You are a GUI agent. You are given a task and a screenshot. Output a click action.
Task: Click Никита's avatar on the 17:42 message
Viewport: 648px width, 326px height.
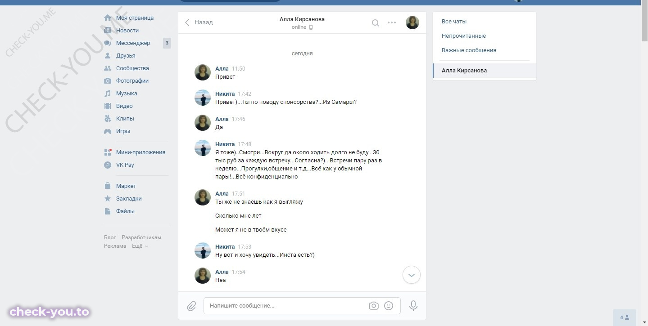(203, 98)
